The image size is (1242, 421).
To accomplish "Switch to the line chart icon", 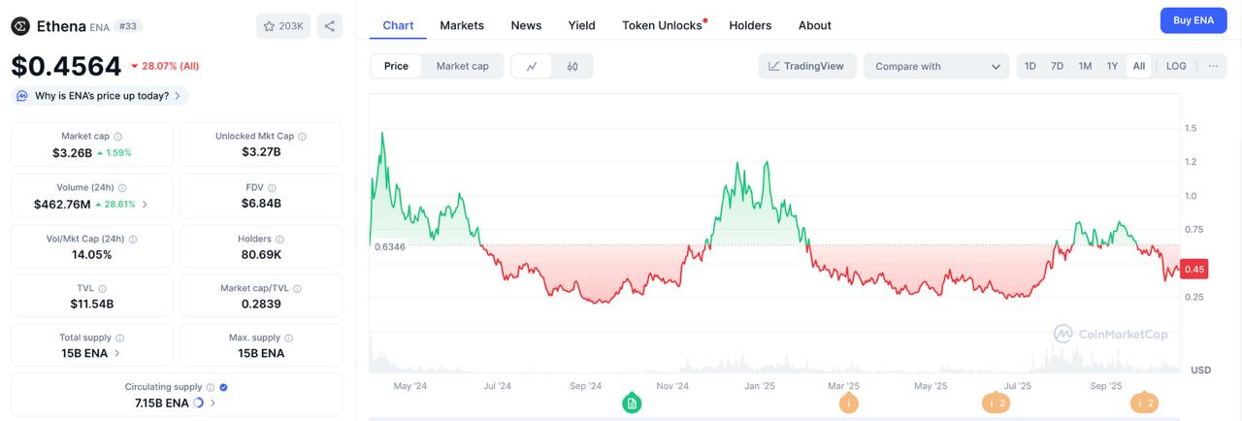I will pos(532,66).
